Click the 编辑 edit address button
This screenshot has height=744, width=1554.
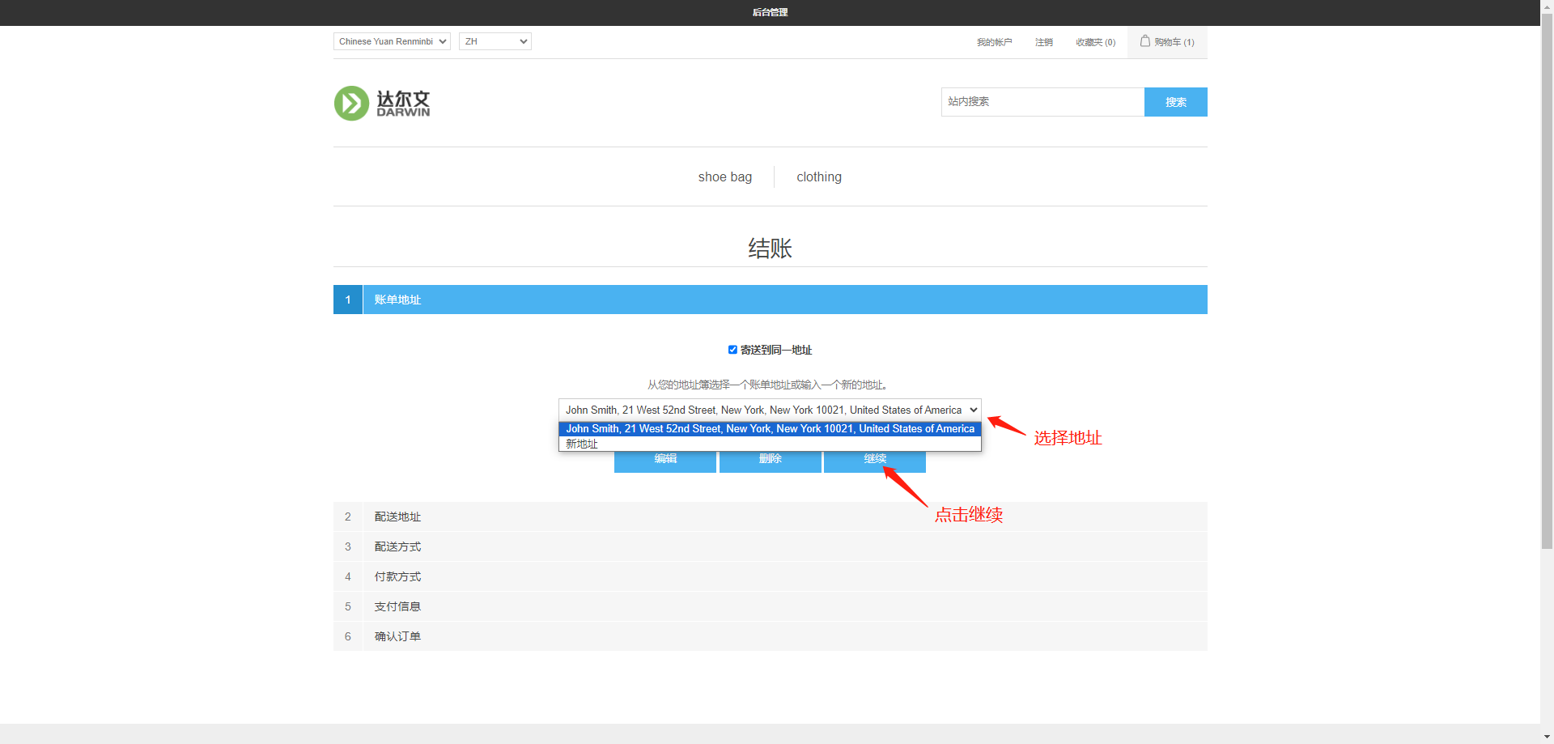[665, 461]
